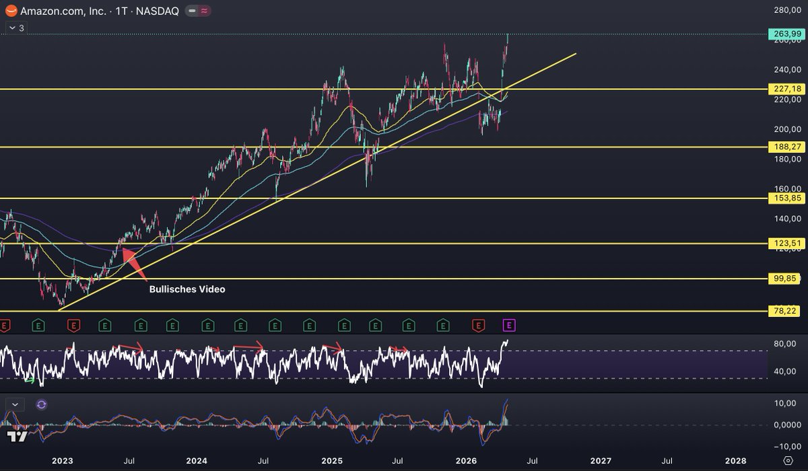Select the 99,85 yellow price label
This screenshot has height=471, width=808.
point(785,278)
